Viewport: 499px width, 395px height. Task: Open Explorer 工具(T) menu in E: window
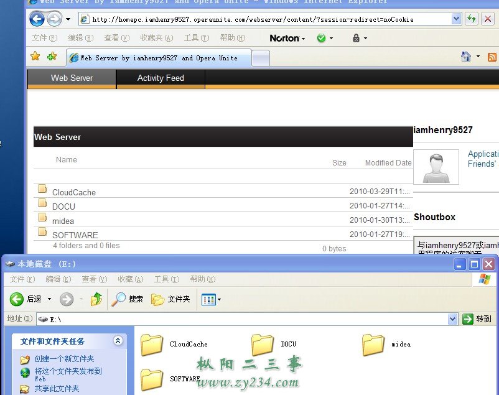[x=167, y=279]
